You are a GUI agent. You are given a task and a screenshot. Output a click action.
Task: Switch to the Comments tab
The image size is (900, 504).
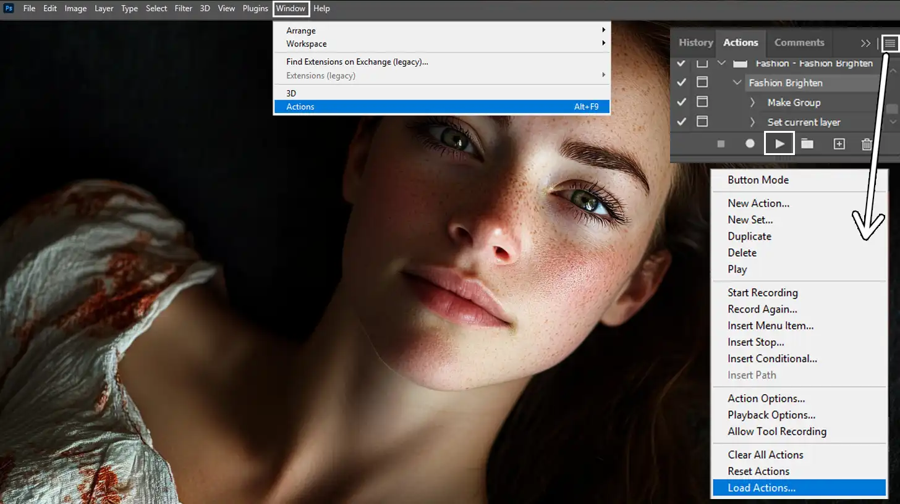799,43
